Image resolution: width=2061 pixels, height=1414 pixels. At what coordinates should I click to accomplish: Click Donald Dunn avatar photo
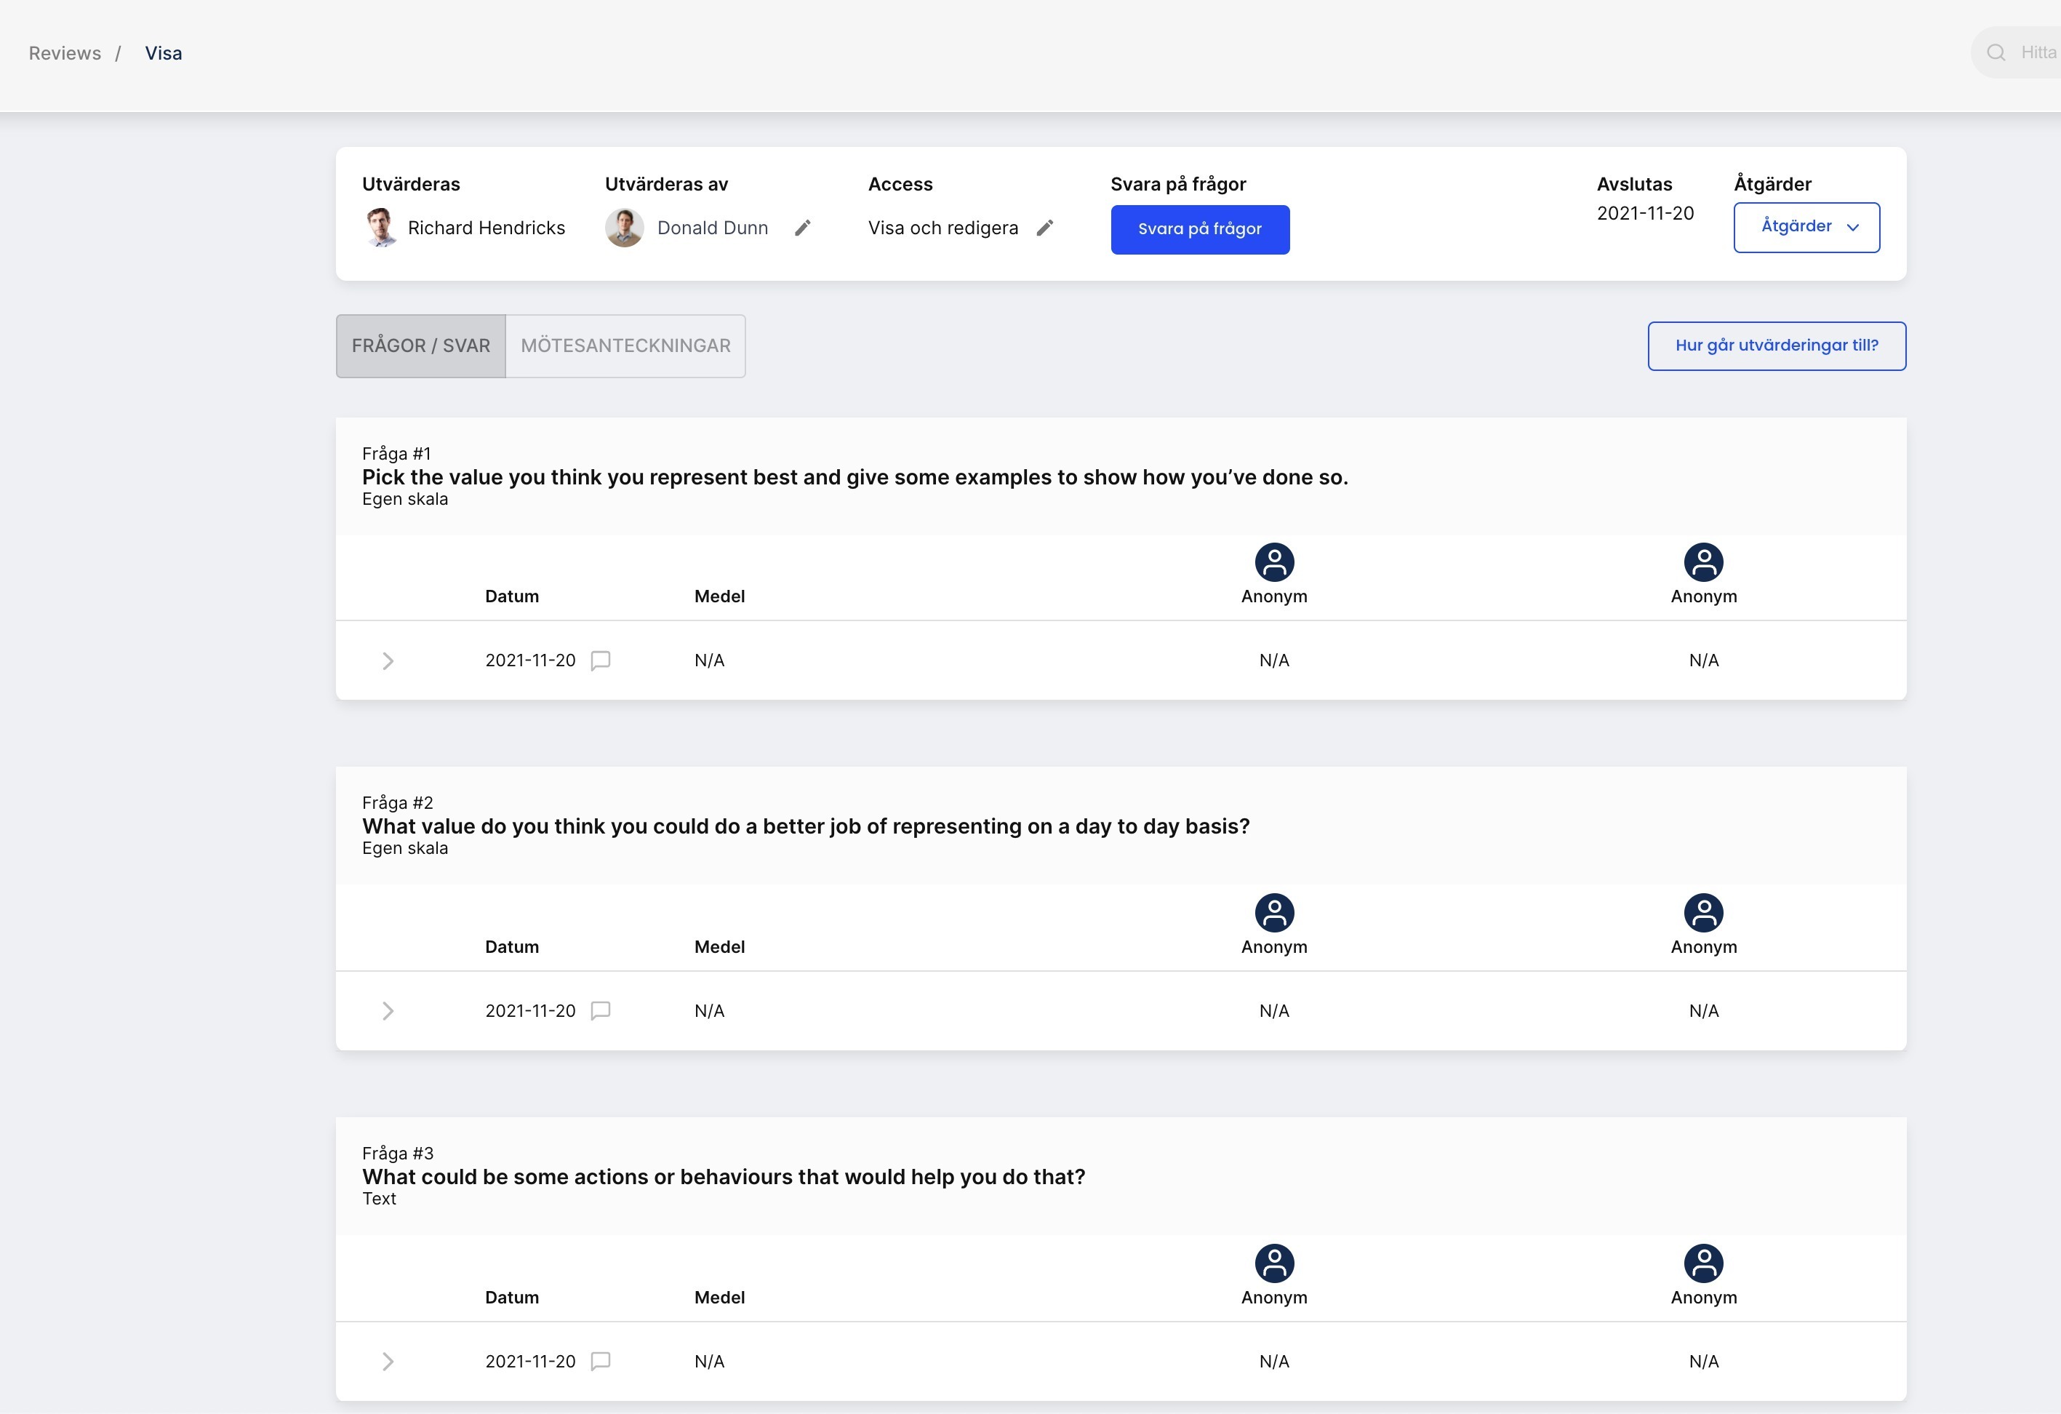pos(624,227)
